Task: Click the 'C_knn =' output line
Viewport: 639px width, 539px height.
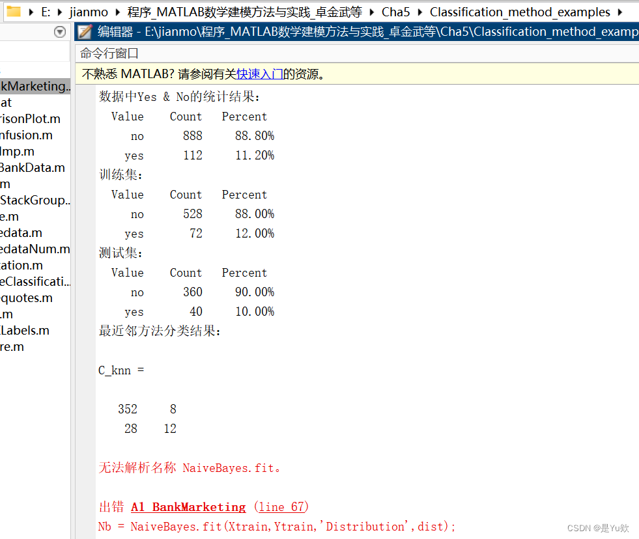Action: (121, 370)
